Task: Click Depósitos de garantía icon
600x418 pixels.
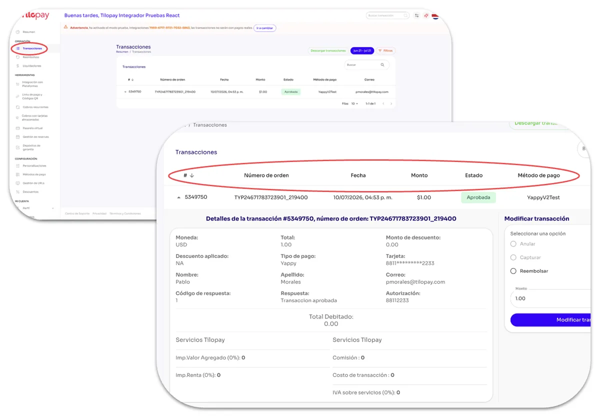Action: [x=17, y=147]
